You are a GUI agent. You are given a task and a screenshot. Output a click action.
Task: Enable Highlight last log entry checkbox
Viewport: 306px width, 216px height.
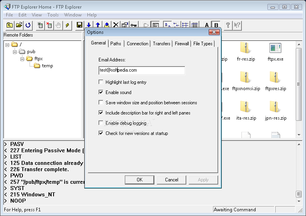tap(101, 82)
